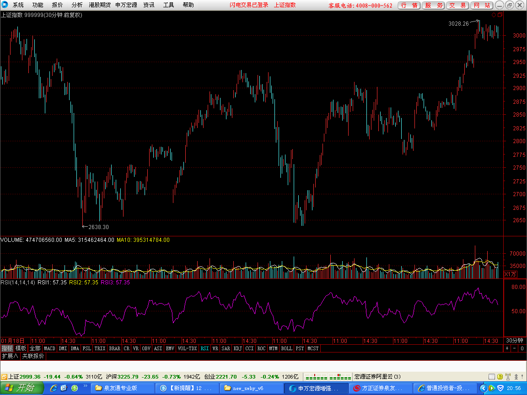527x395 pixels.
Task: Click the X1万 volume scale label
Action: pos(510,274)
